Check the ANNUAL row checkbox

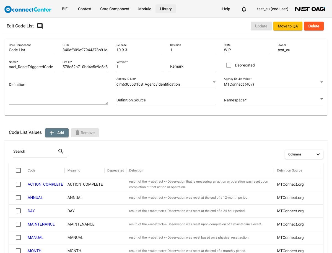[18, 198]
